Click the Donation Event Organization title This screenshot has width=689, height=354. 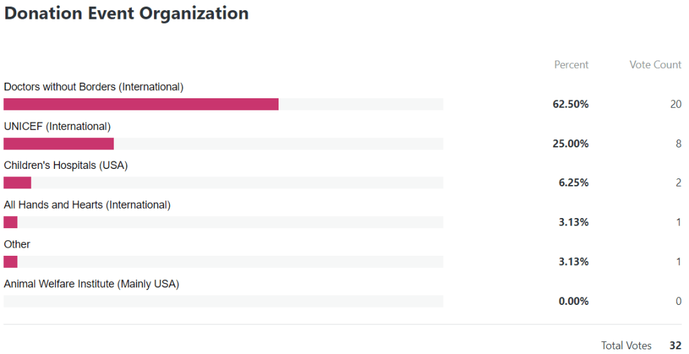[x=126, y=13]
